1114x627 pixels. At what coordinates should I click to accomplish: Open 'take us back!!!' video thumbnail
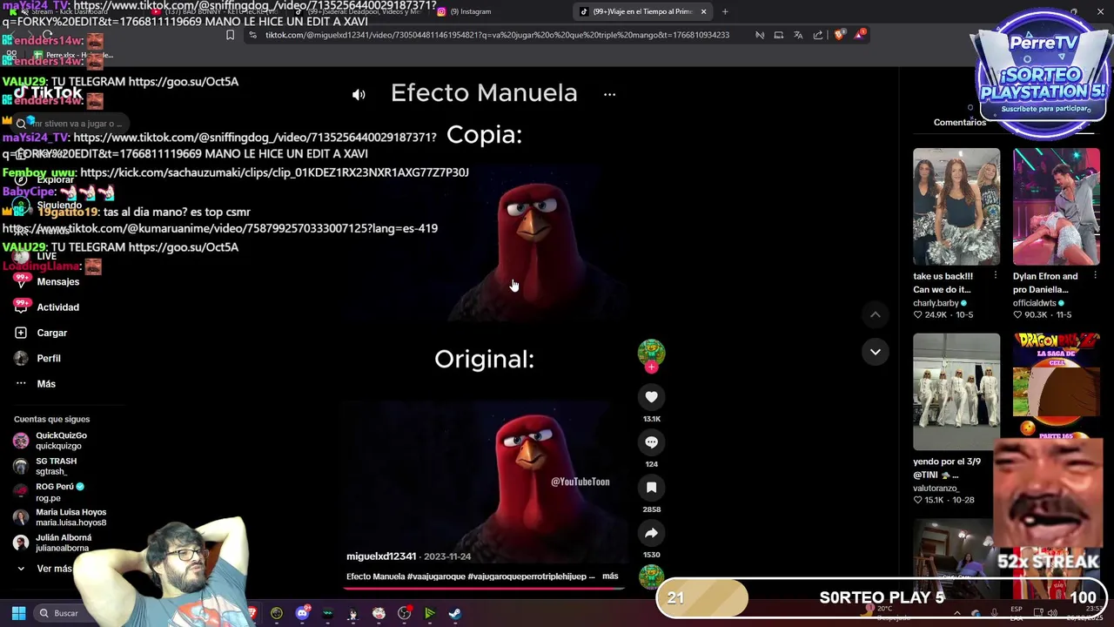tap(956, 206)
